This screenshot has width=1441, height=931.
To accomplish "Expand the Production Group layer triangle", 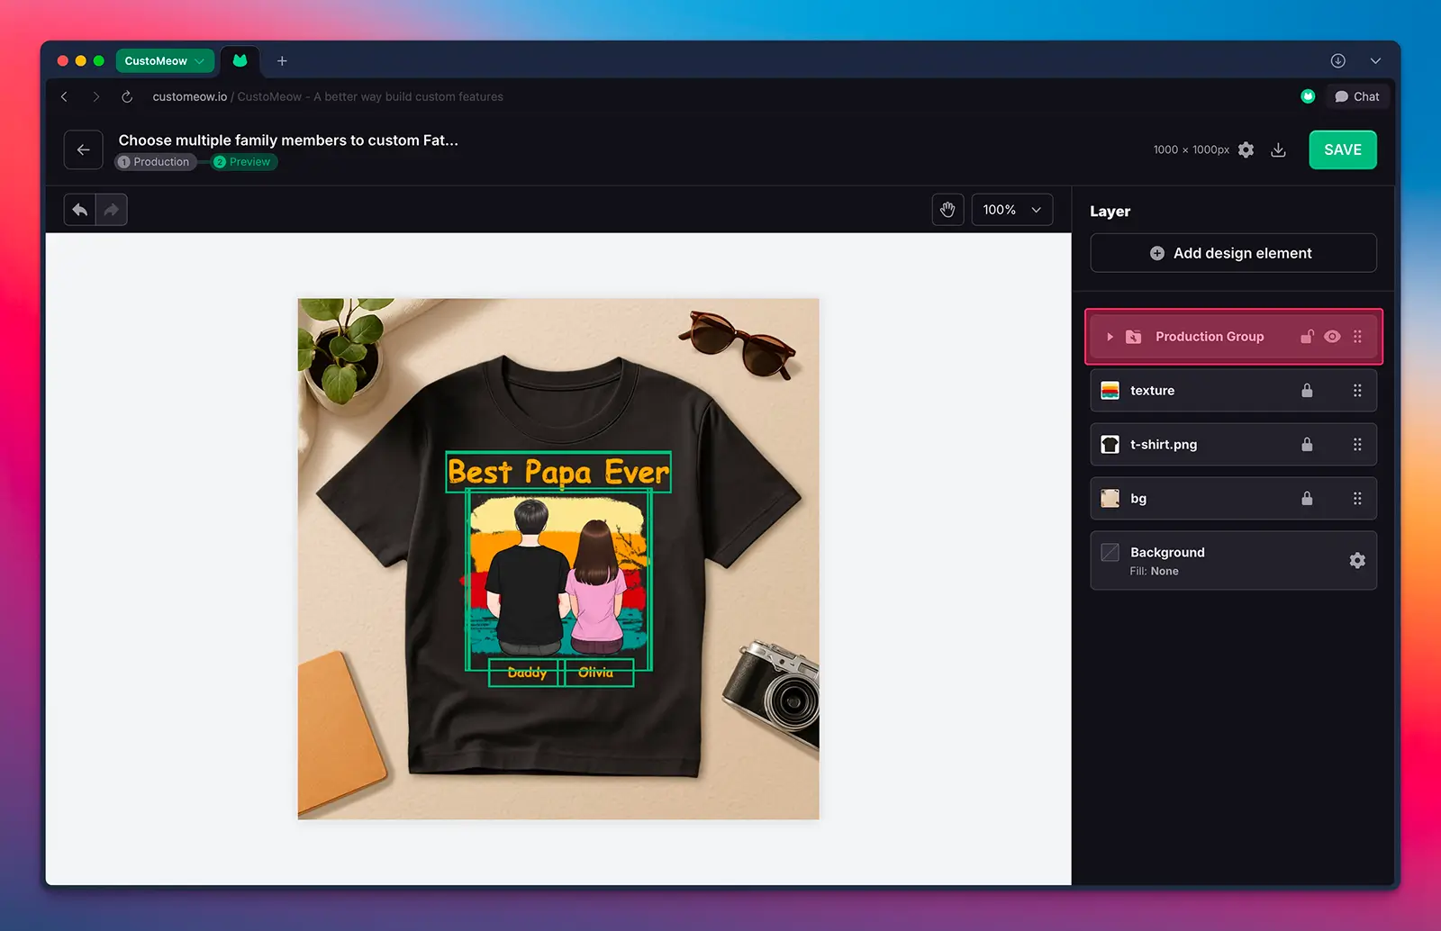I will (x=1110, y=337).
